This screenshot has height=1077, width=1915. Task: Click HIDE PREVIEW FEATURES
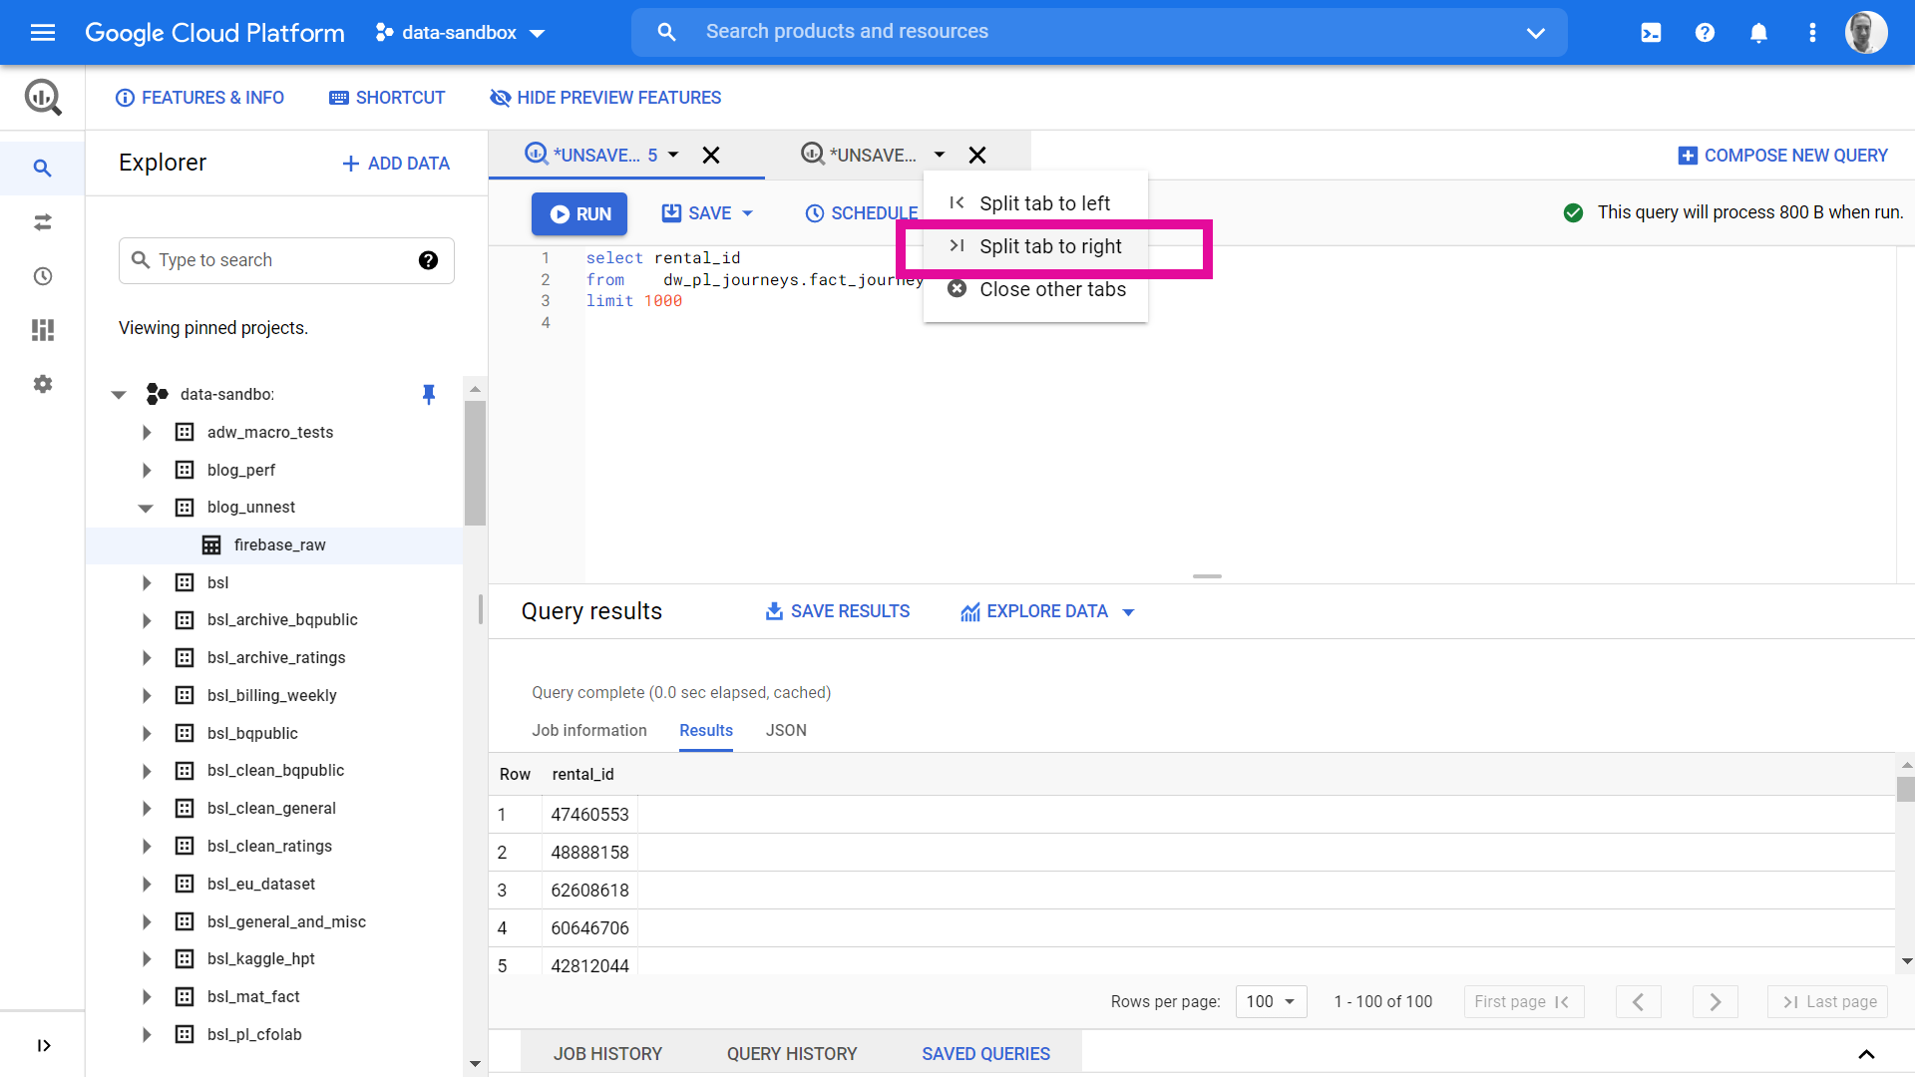tap(605, 98)
